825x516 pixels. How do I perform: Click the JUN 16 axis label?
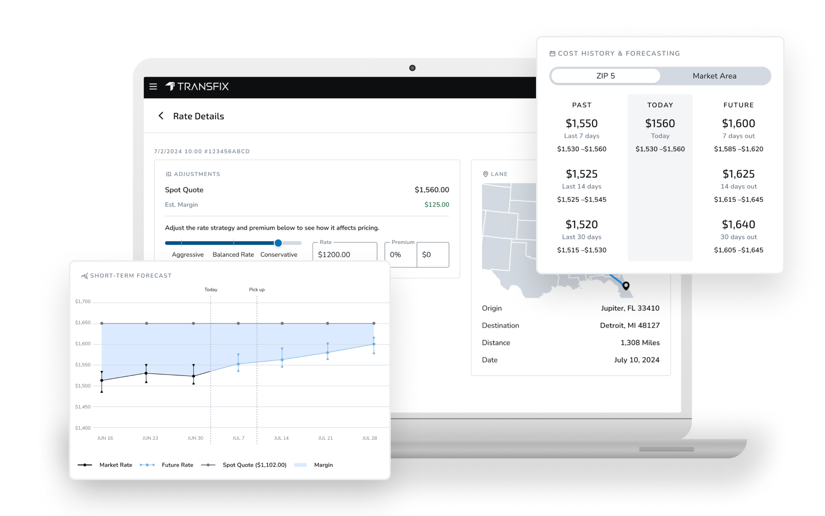pyautogui.click(x=105, y=438)
